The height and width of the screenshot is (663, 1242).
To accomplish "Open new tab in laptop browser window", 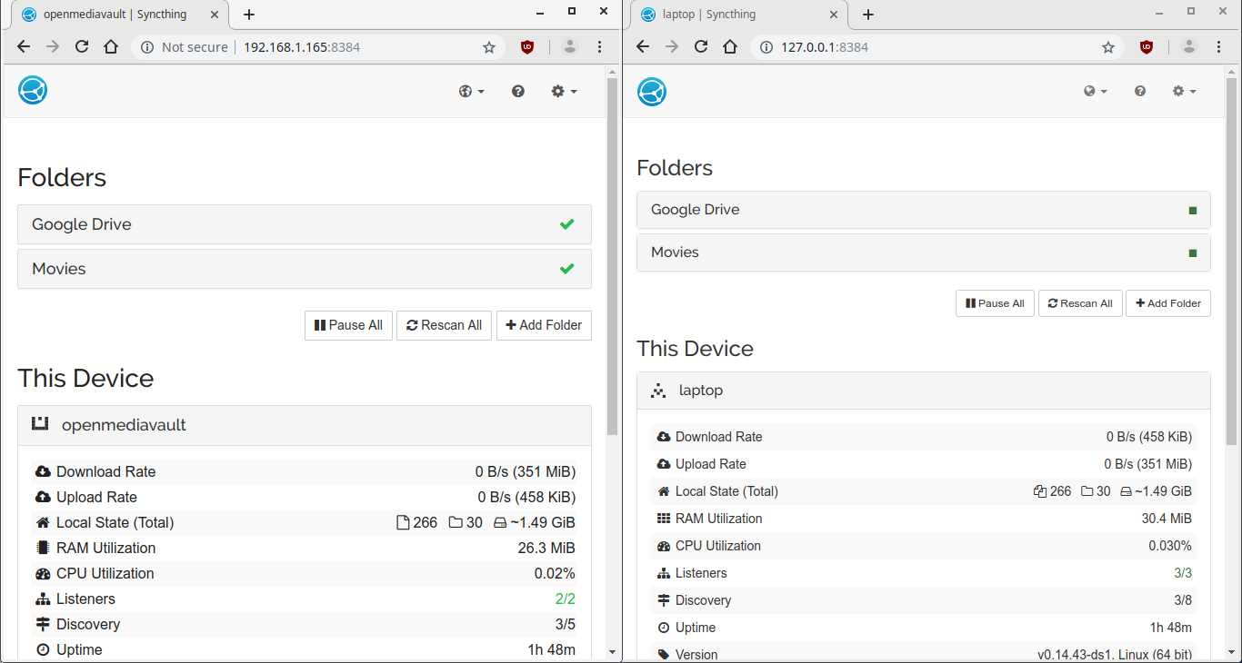I will 868,15.
